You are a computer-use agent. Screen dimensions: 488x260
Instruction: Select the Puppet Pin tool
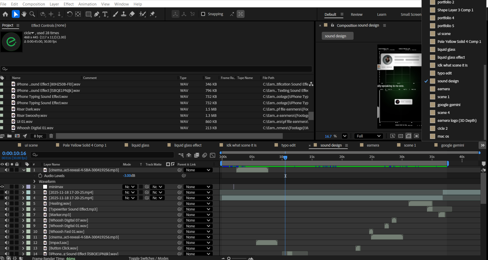coord(152,14)
